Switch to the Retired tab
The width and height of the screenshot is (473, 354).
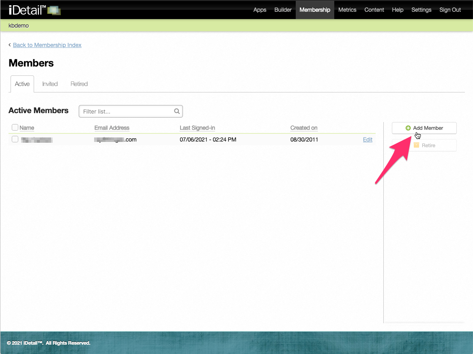tap(79, 84)
